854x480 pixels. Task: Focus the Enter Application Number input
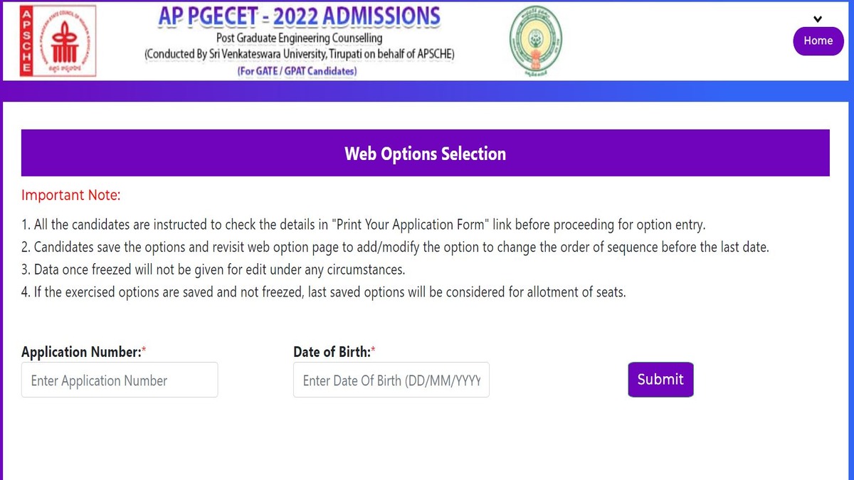[x=120, y=380]
